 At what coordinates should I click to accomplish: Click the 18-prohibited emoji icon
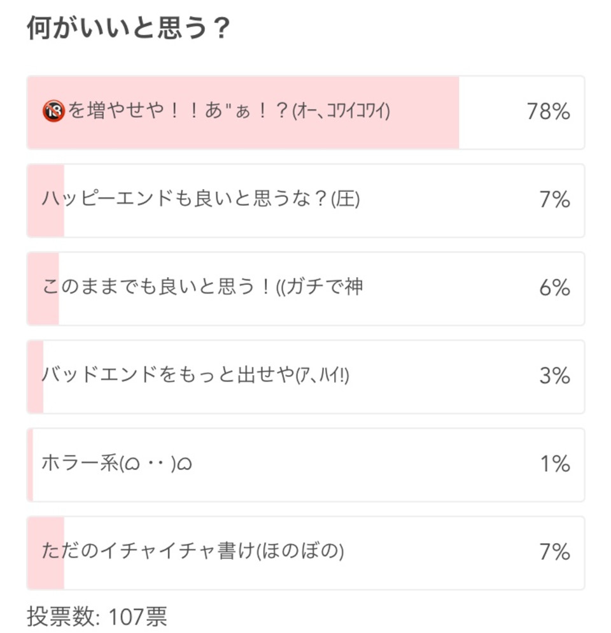[54, 113]
